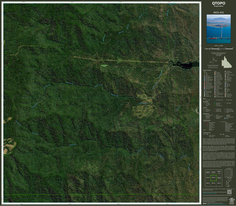236x206 pixels.
Task: Open the coastal jetty cover photo
Action: 218,29
